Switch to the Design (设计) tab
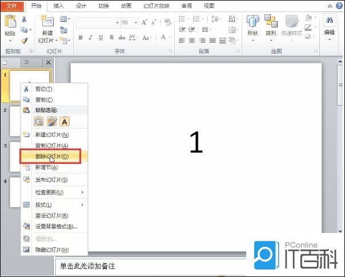 81,6
